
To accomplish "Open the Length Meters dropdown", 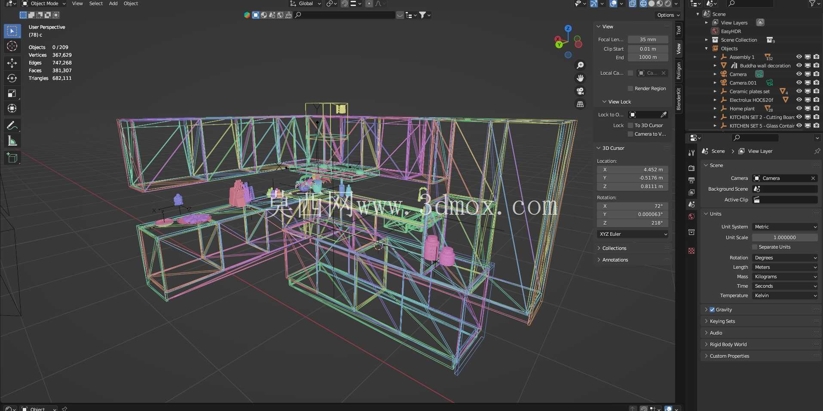I will coord(785,267).
